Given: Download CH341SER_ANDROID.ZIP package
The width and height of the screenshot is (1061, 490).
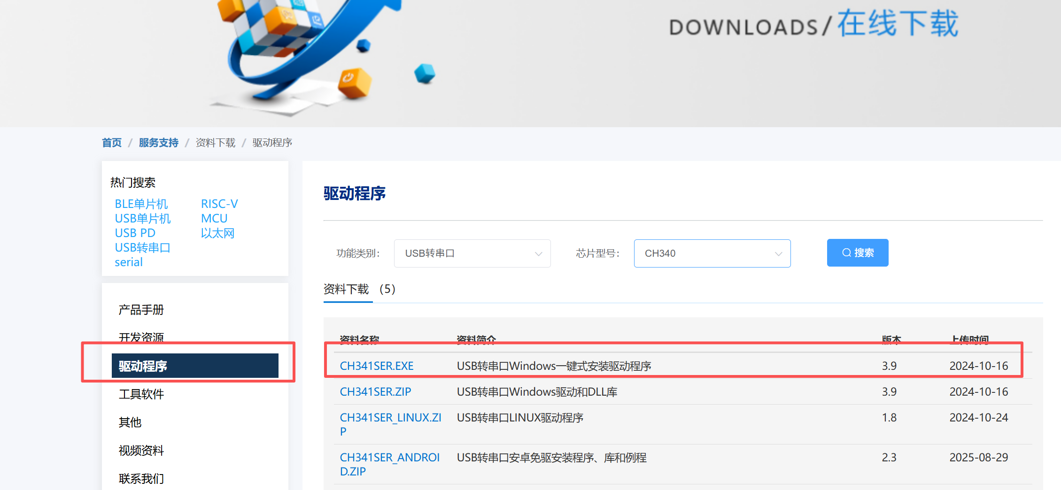Looking at the screenshot, I should point(390,458).
